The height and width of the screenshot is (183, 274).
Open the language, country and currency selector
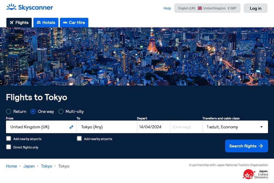tap(207, 8)
